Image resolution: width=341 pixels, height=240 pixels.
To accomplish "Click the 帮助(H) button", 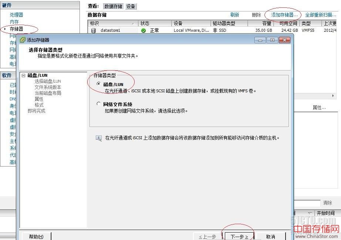I will pos(36,237).
